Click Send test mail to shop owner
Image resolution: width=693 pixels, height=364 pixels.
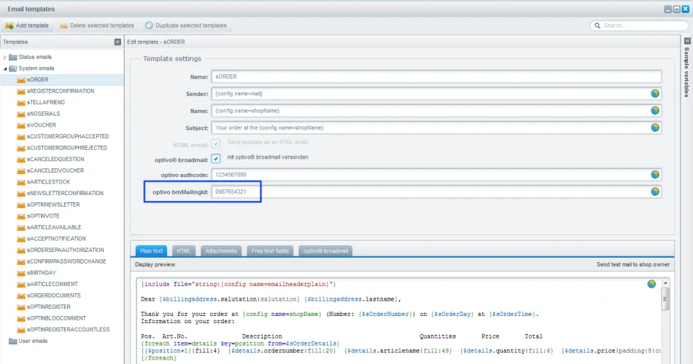pyautogui.click(x=633, y=265)
